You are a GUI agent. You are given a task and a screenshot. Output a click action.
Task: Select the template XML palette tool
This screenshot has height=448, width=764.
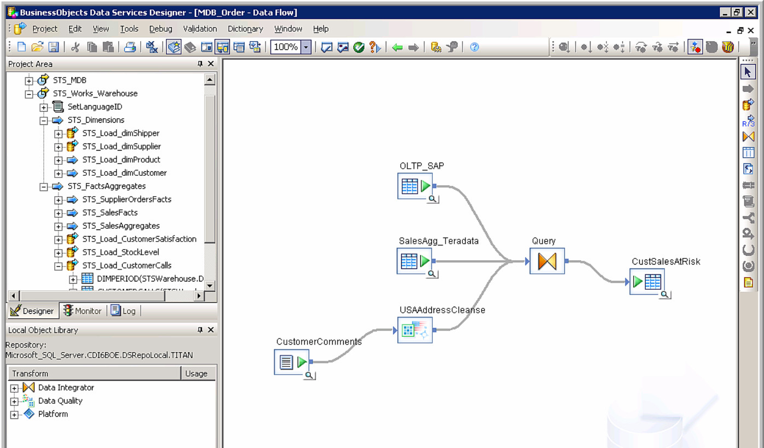click(748, 169)
